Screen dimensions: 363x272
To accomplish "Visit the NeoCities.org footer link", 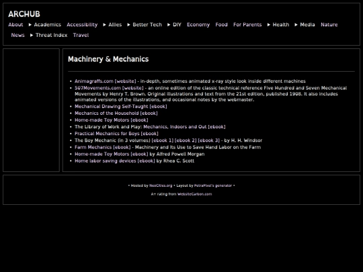I will click(161, 185).
